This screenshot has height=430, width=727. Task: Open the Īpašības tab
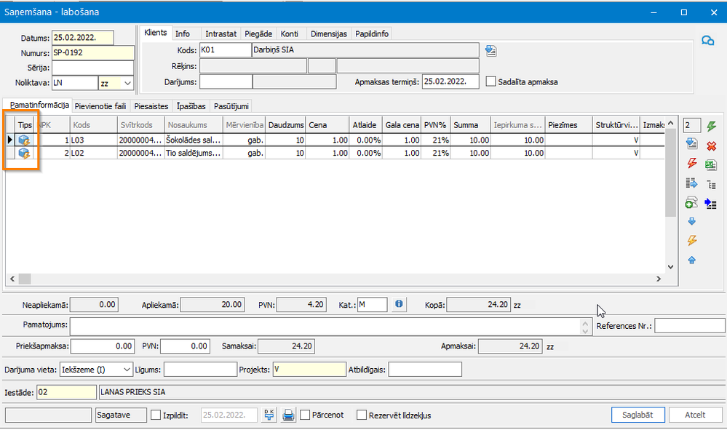click(x=191, y=106)
